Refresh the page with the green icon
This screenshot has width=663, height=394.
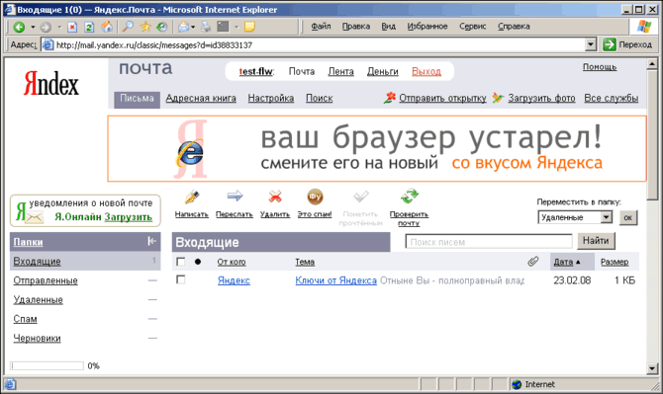pyautogui.click(x=89, y=27)
